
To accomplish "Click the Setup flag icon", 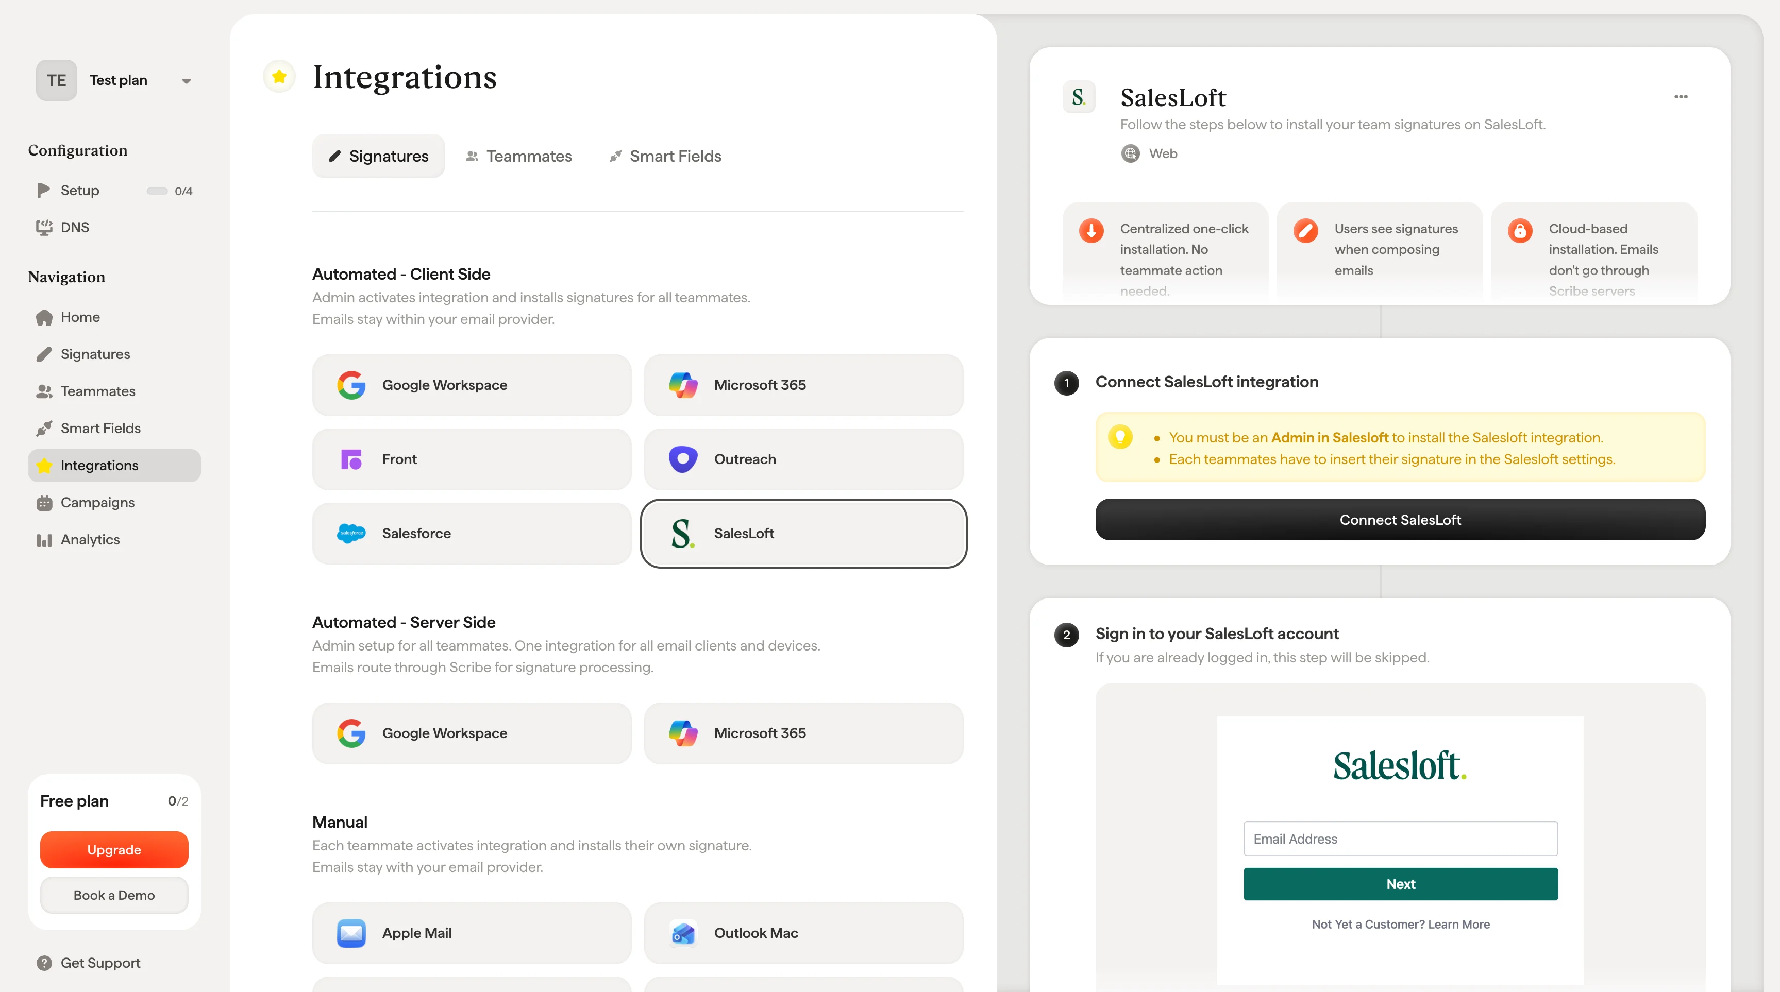I will [43, 190].
